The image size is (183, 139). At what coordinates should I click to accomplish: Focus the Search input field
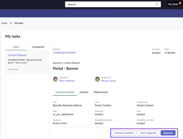(113, 4)
